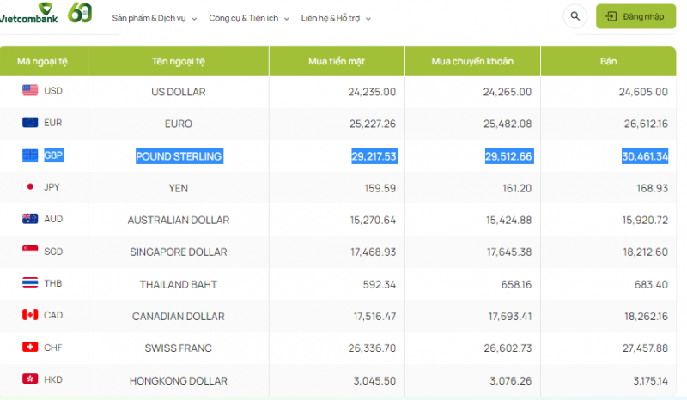687x400 pixels.
Task: Click USD cash buy rate 24,235.00
Action: [x=372, y=92]
